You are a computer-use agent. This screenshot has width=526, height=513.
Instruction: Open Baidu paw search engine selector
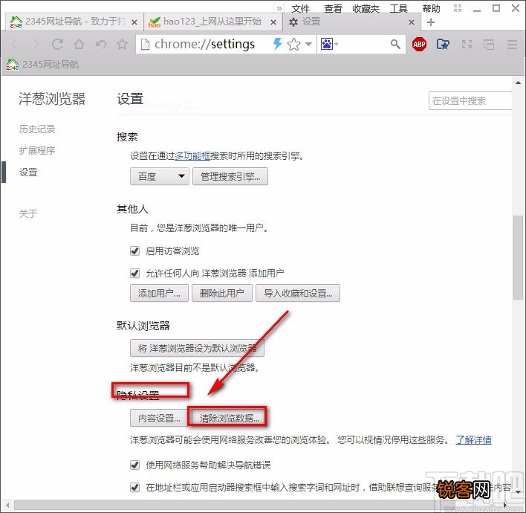coord(329,44)
